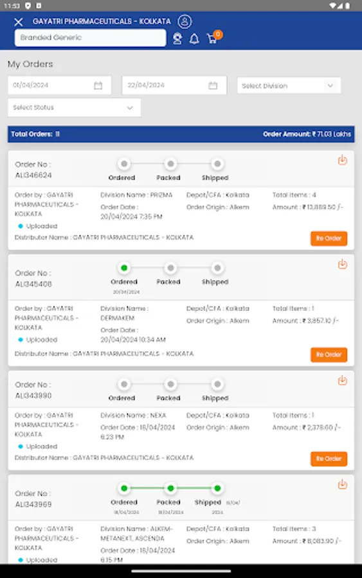Select green Ordered step of order ALI345408

pyautogui.click(x=124, y=268)
